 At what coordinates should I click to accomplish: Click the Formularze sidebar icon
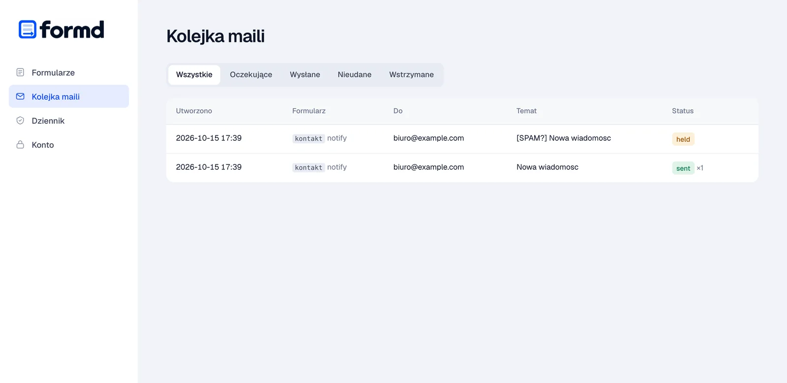(20, 72)
